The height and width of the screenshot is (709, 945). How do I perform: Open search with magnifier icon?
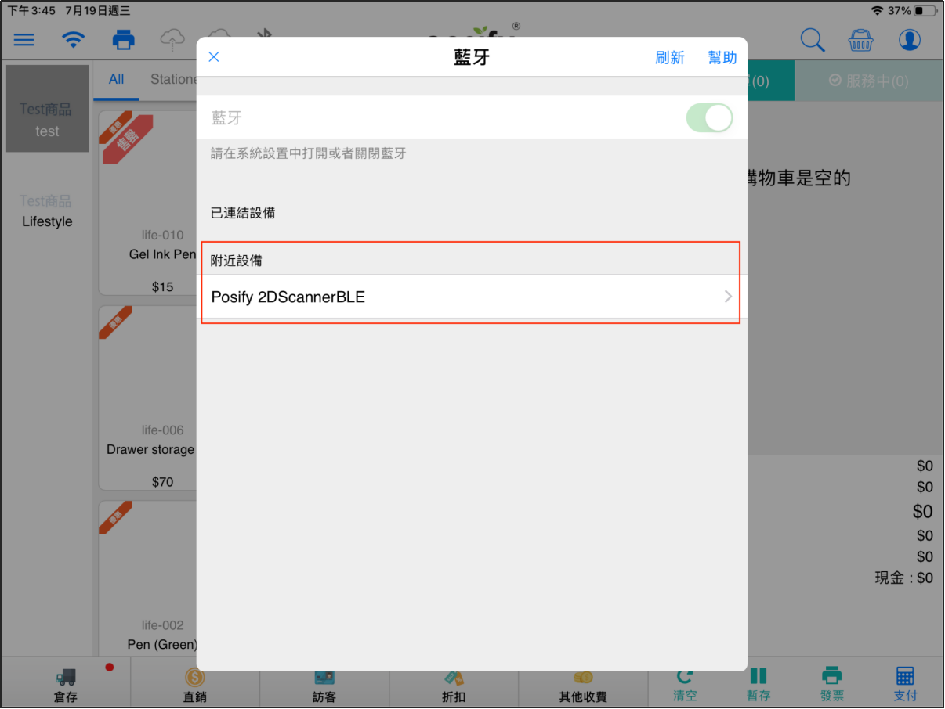[x=812, y=40]
